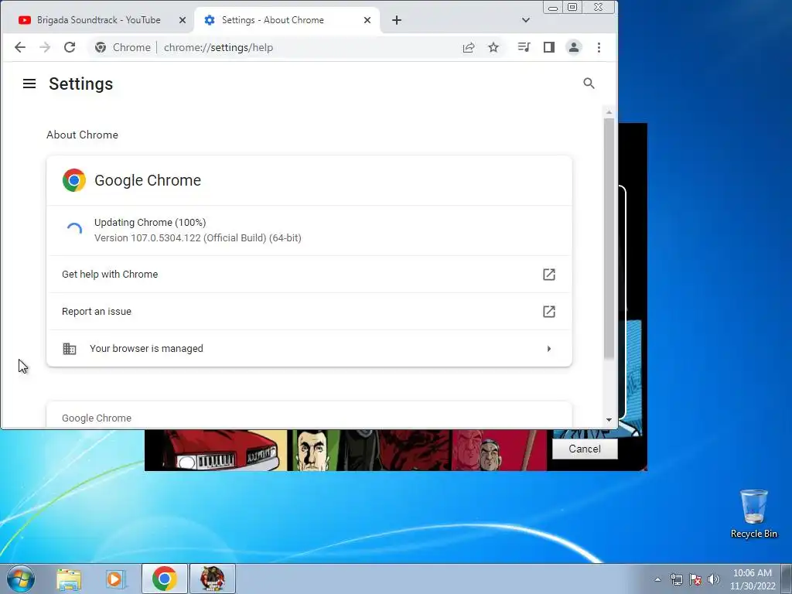Open tab search dropdown arrow
Viewport: 792px width, 594px height.
(x=526, y=20)
